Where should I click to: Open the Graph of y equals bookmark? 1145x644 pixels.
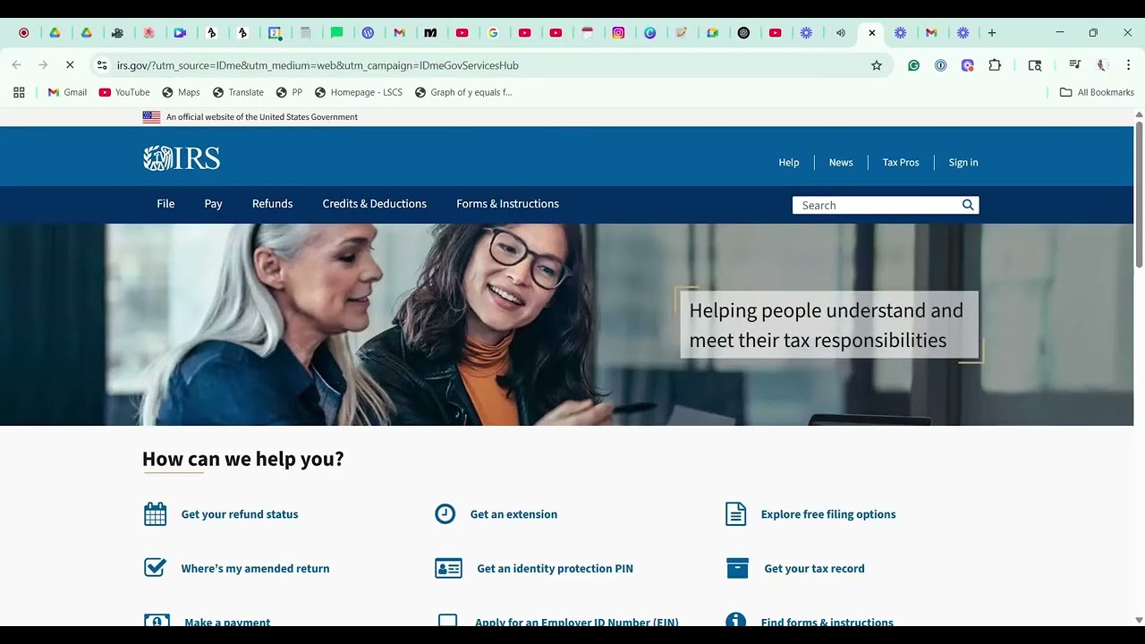click(463, 92)
